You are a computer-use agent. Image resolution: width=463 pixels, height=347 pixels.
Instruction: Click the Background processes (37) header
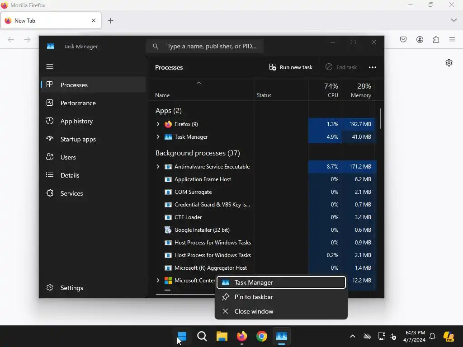click(x=198, y=153)
